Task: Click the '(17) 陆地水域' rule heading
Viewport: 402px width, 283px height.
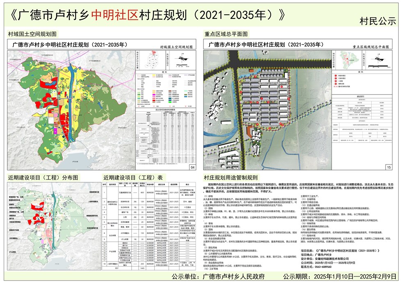Action: point(308,236)
